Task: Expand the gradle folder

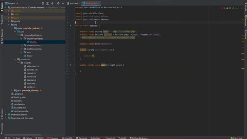Action: [8, 21]
